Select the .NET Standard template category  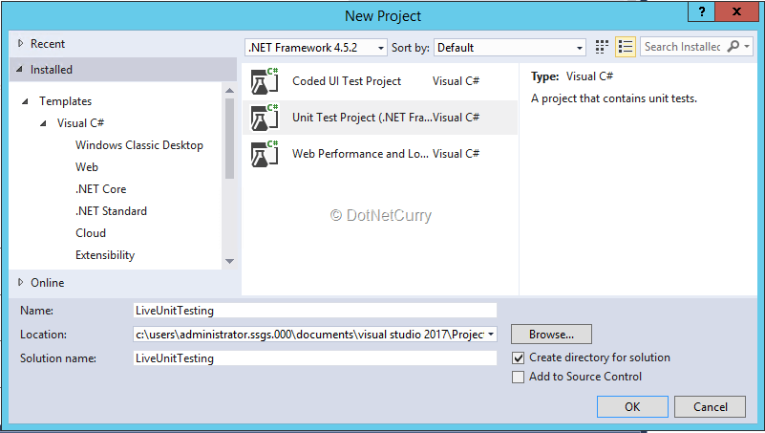coord(111,211)
